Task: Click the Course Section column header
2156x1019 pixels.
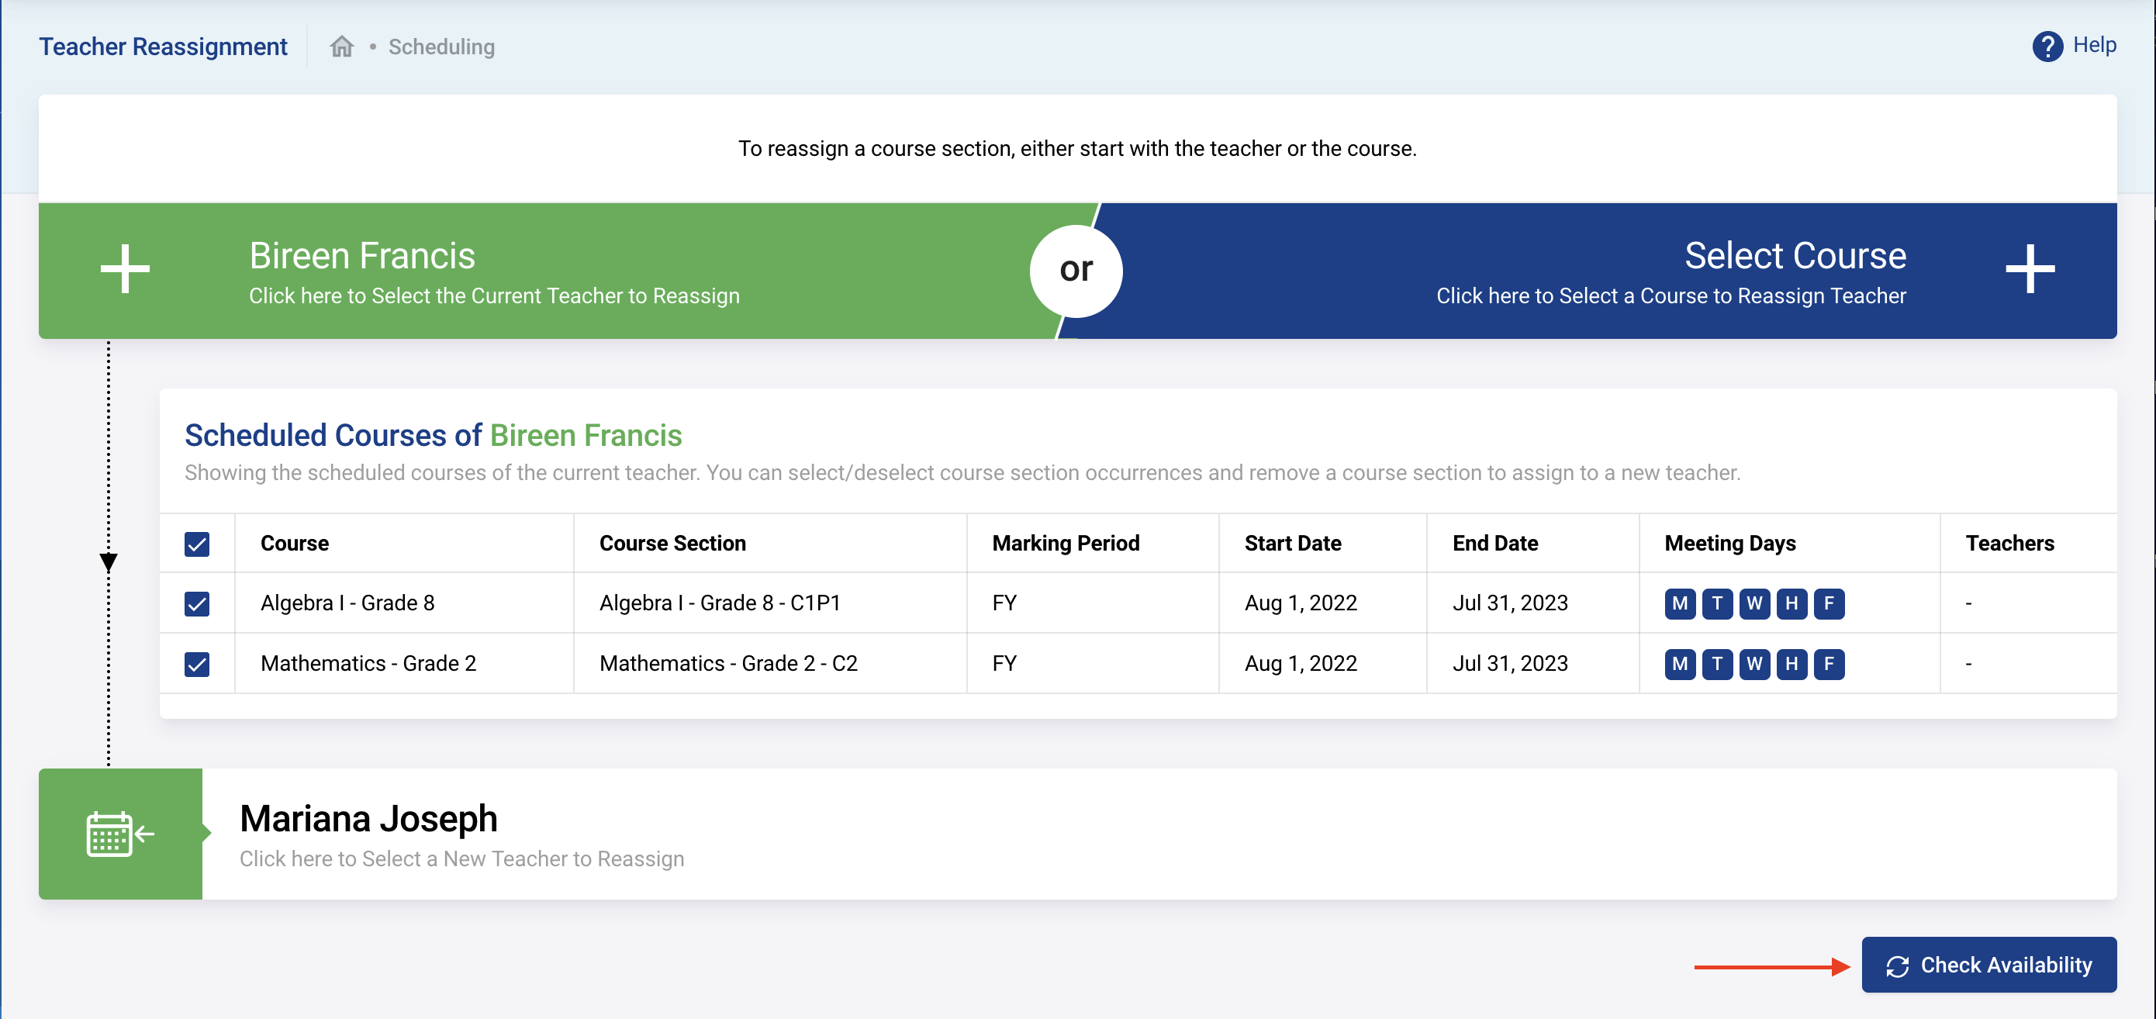Action: pyautogui.click(x=672, y=543)
